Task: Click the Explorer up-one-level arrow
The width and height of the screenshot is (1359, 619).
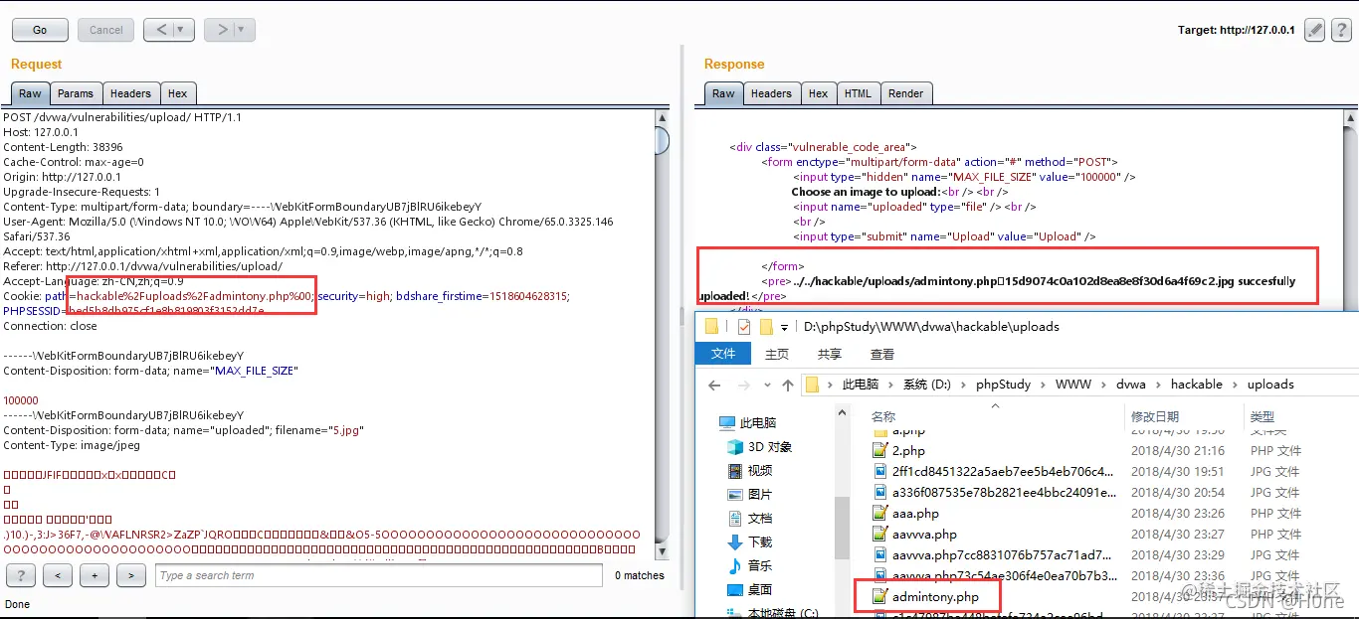Action: coord(788,385)
